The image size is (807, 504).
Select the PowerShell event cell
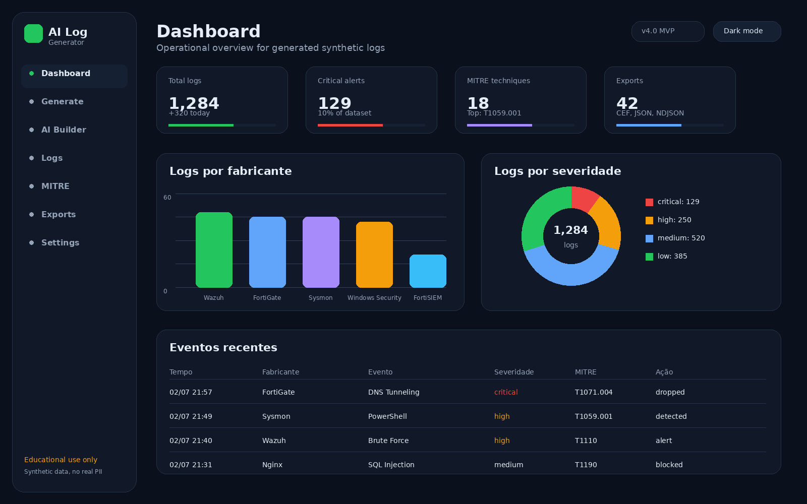pos(387,416)
